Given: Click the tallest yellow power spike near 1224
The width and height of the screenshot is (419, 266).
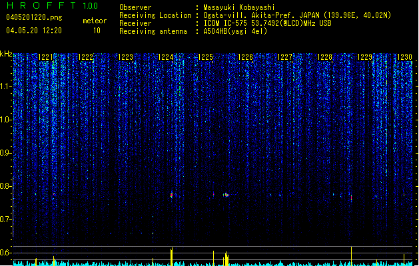Looking at the screenshot, I should tap(172, 257).
